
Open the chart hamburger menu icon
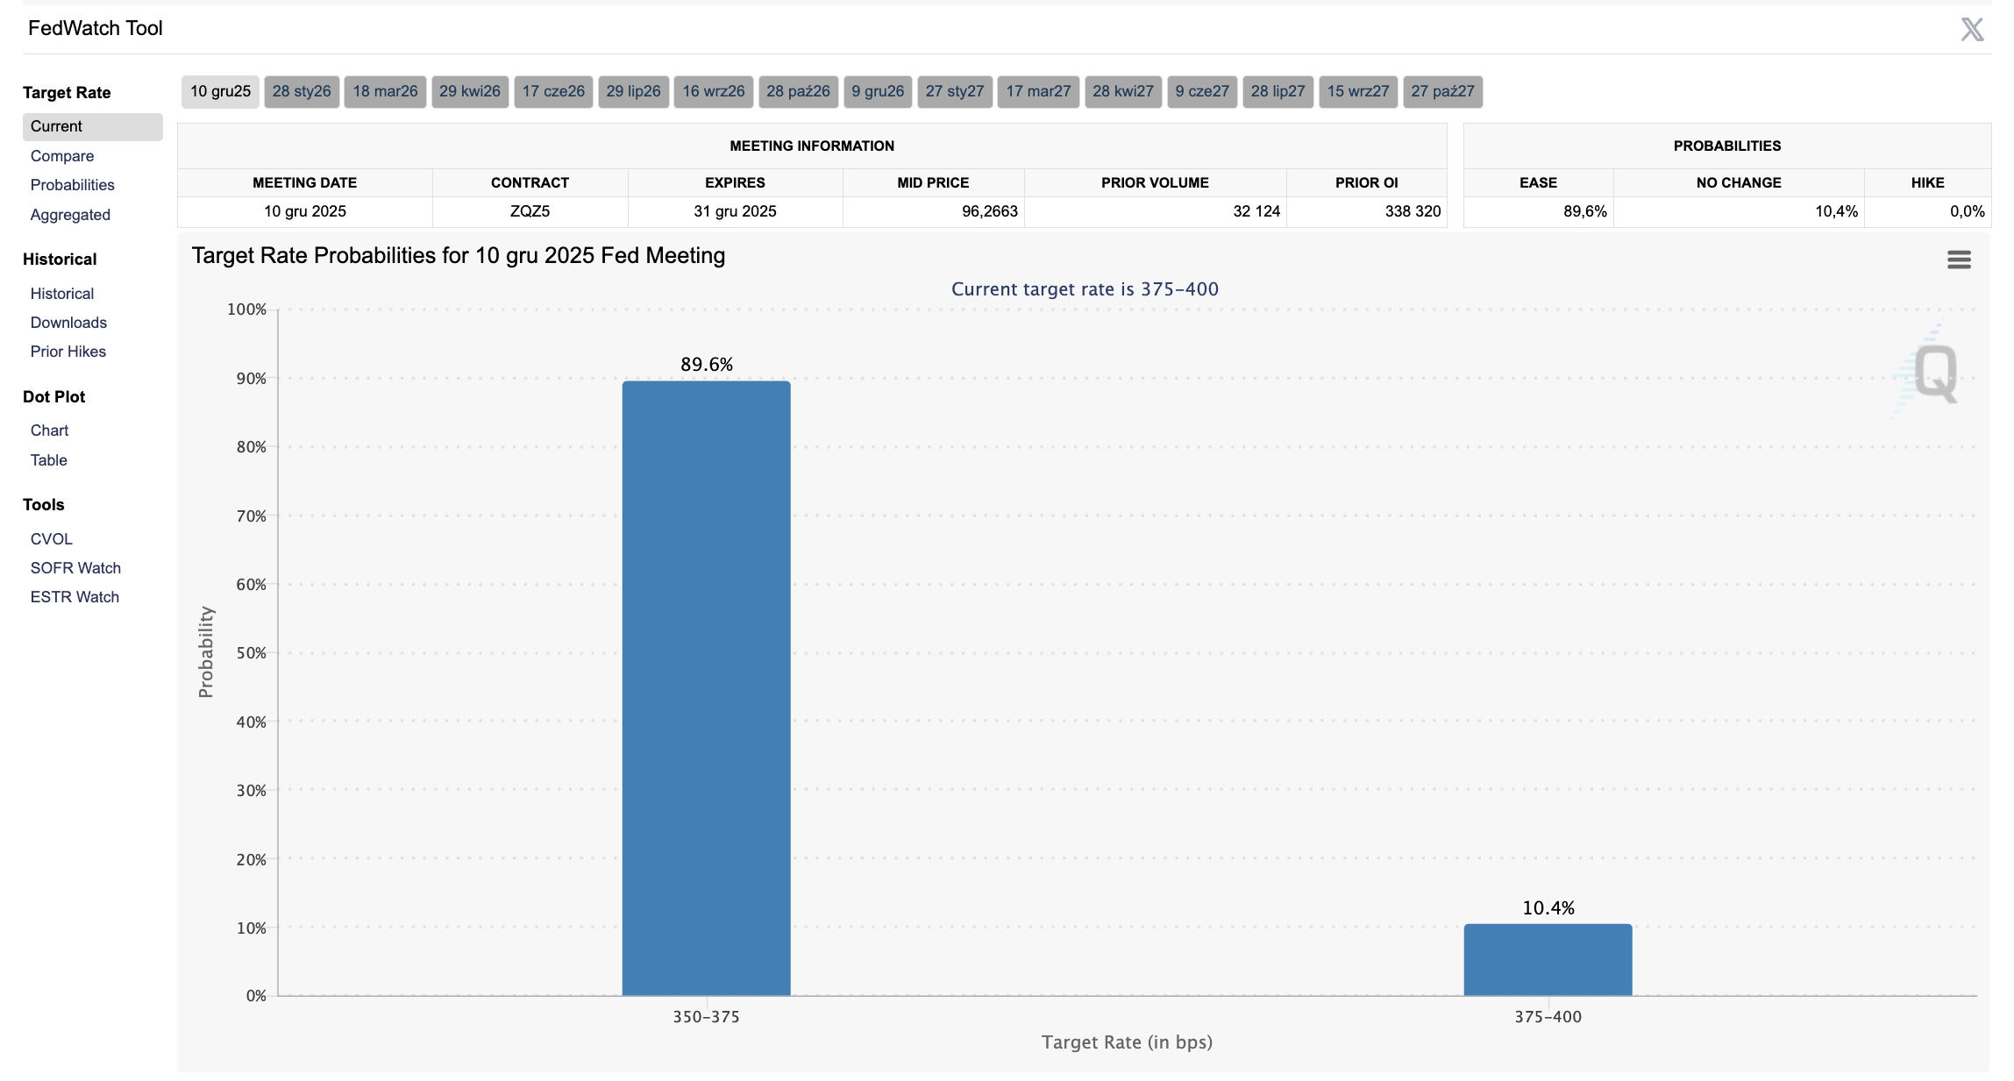point(1959,260)
